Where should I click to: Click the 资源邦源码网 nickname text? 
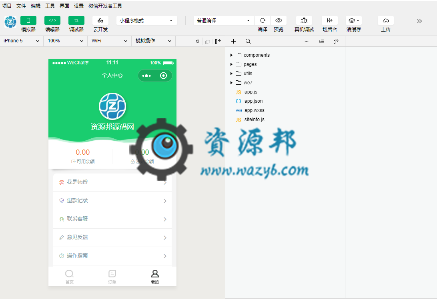click(112, 127)
